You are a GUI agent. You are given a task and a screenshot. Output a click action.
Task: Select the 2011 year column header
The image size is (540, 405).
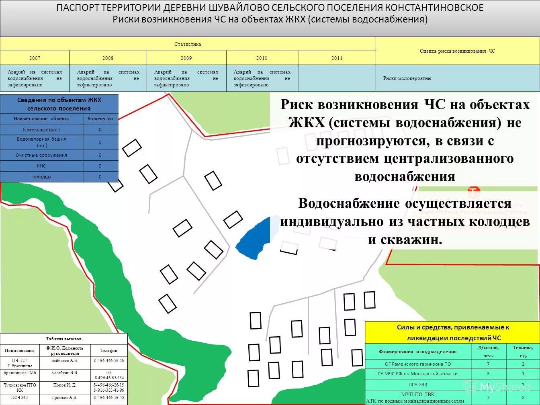tap(337, 58)
